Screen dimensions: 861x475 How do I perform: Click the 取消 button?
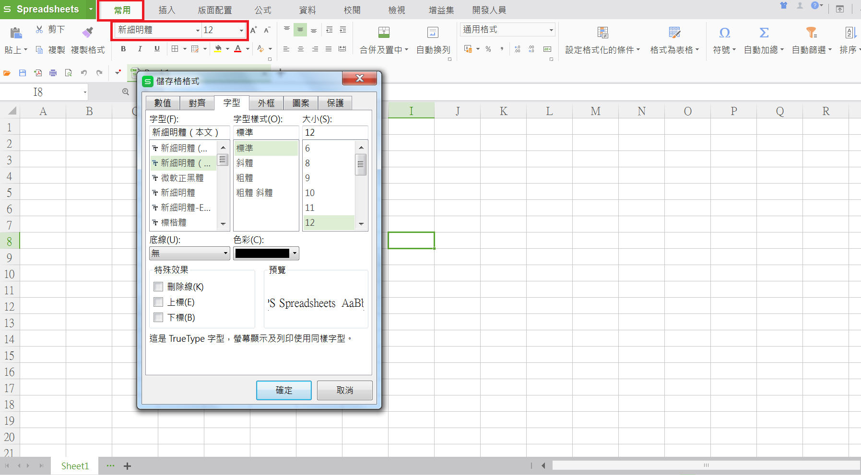click(x=345, y=390)
